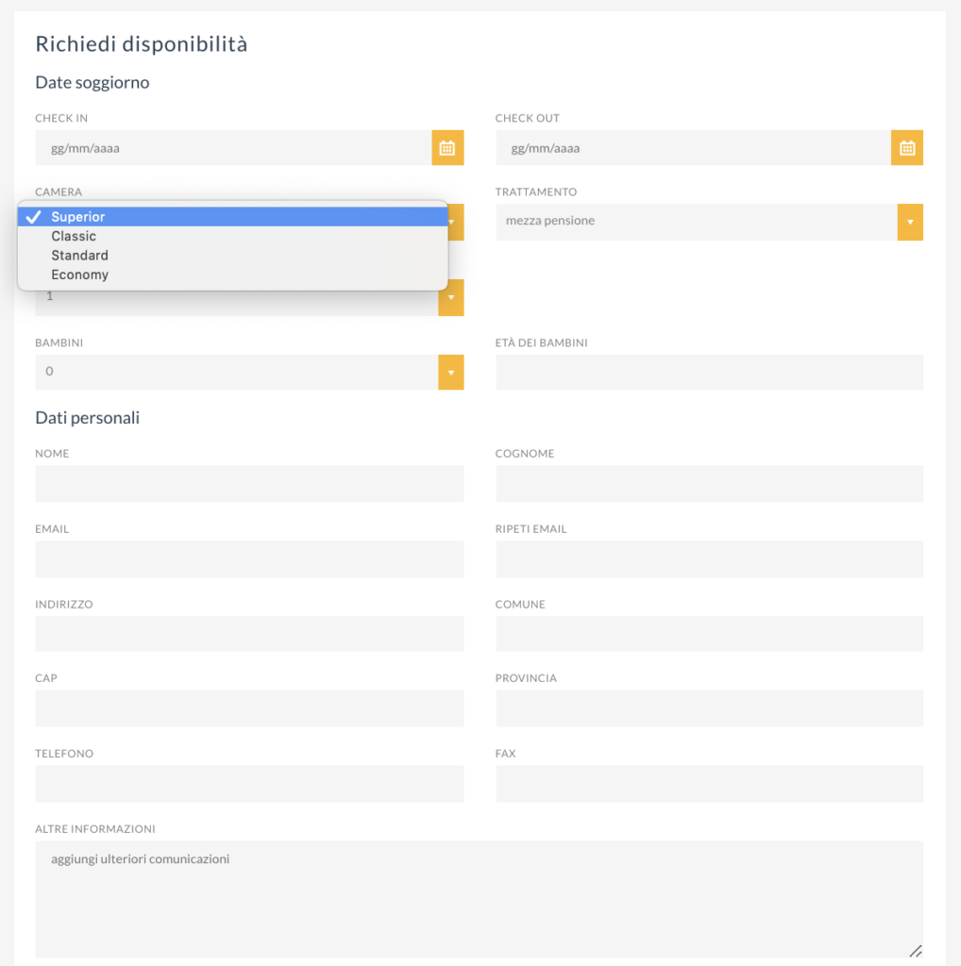Choose Classic from camera list

click(233, 236)
